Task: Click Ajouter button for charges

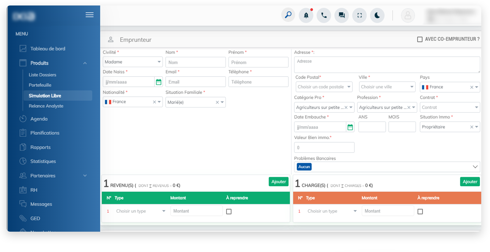Action: 470,182
